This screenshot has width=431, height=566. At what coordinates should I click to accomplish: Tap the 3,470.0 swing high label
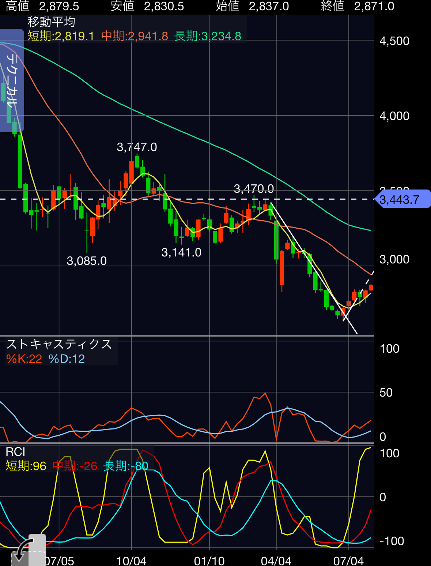point(254,189)
